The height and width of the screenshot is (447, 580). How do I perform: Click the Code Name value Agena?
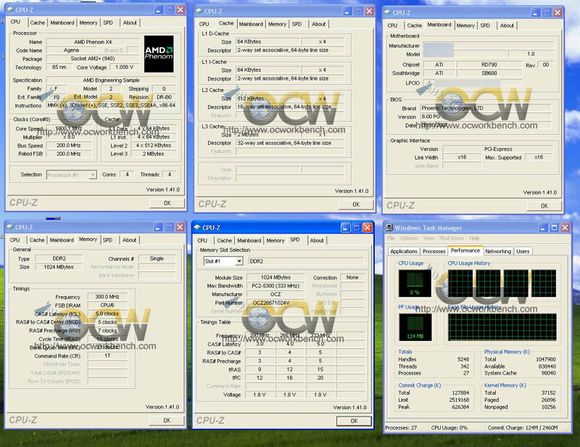71,50
